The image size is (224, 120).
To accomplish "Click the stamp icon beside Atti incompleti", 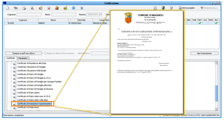I will click(171, 8).
